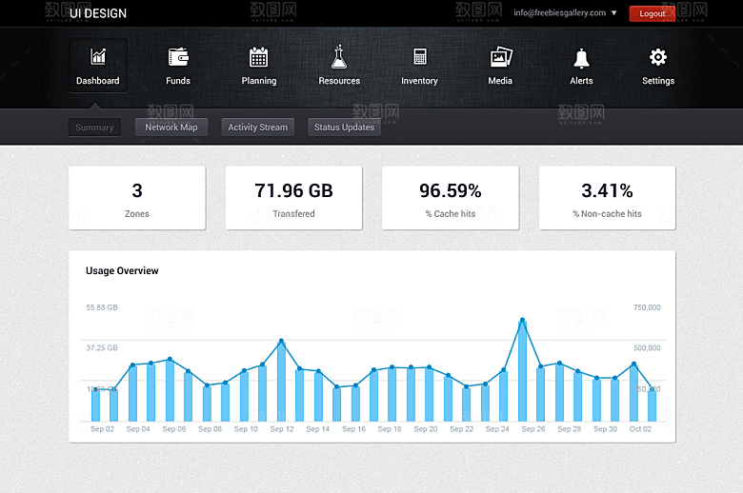Click the Sep 16 date label
Screen dimensions: 743x493
click(353, 429)
